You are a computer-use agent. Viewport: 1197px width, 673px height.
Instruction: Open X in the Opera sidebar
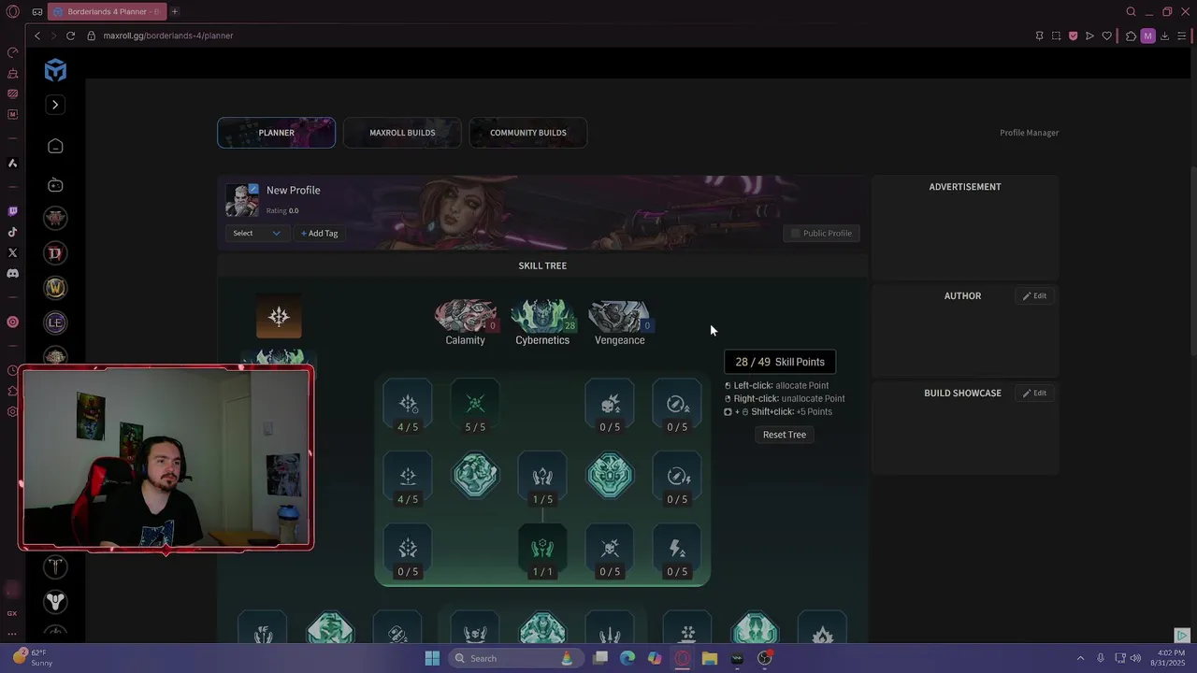click(12, 252)
